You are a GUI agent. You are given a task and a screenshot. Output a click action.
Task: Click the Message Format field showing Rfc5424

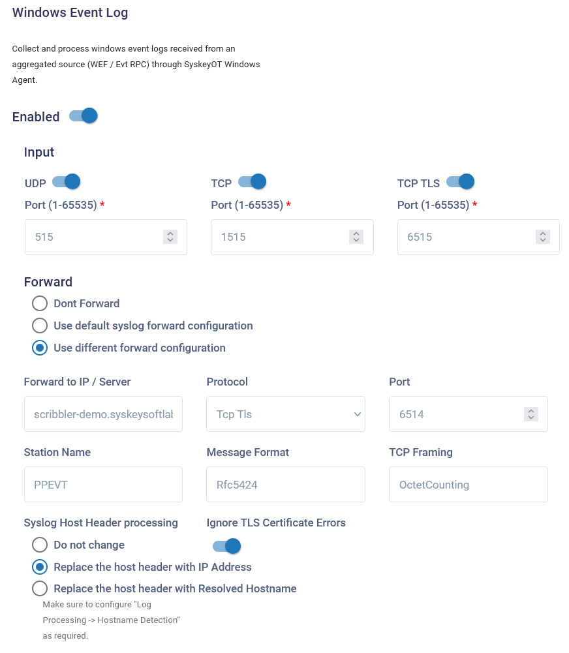(286, 485)
